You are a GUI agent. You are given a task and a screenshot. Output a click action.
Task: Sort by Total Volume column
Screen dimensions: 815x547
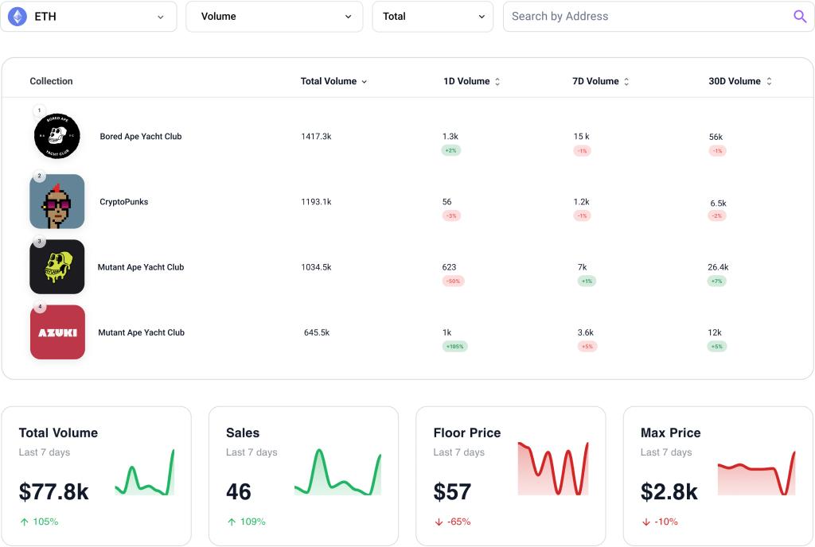pyautogui.click(x=333, y=81)
